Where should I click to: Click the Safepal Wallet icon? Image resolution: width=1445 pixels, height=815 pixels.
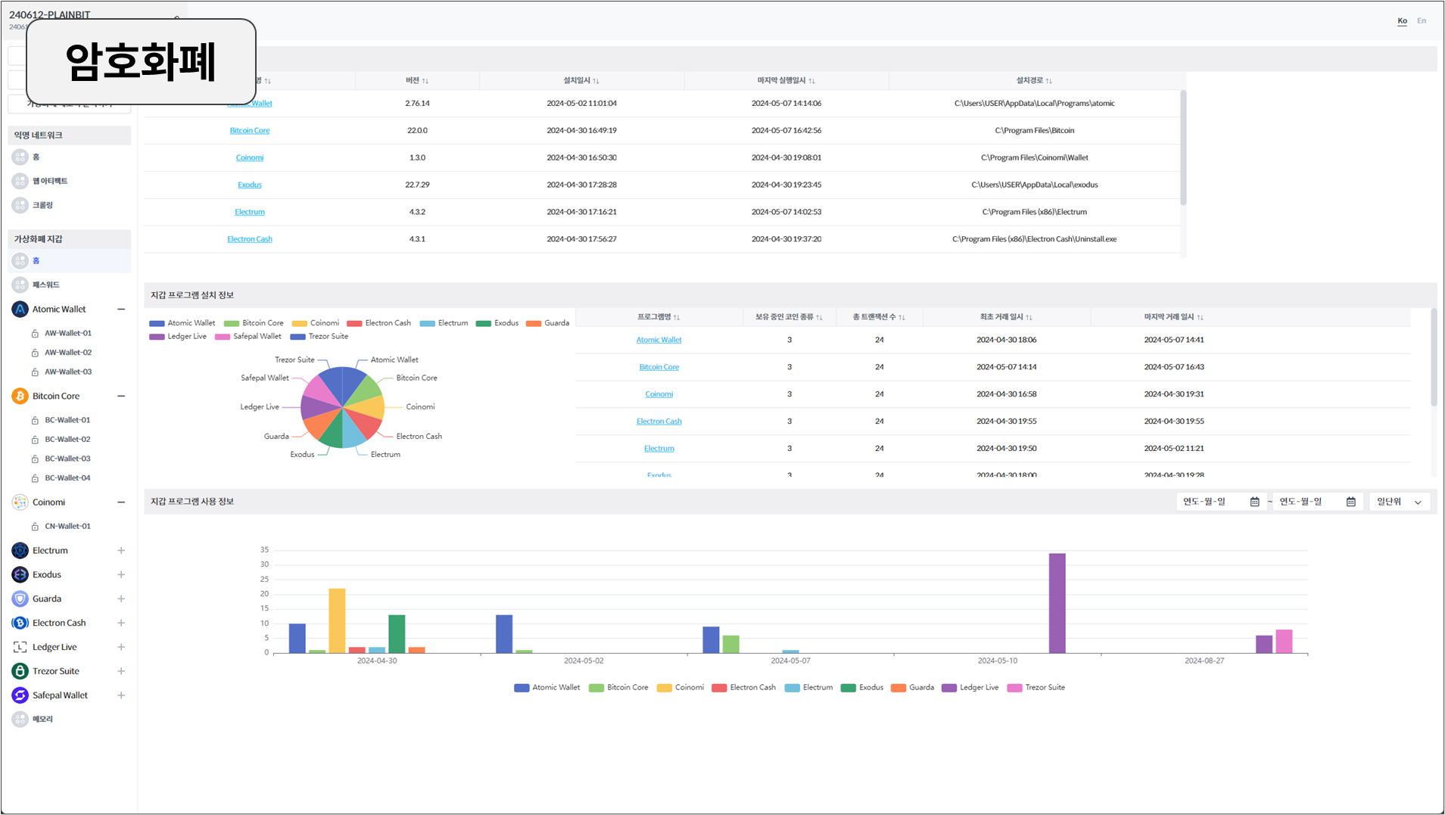[x=20, y=695]
